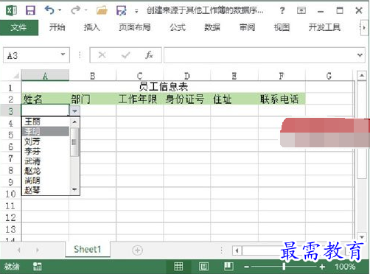This screenshot has height=274, width=370.
Task: Open the Help question mark
Action: (282, 10)
